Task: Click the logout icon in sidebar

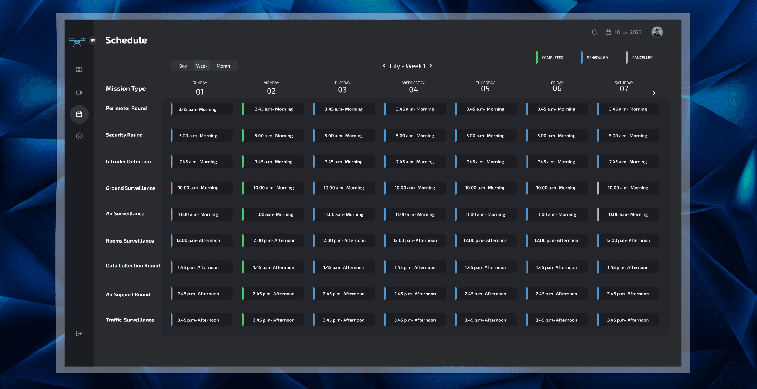Action: coord(79,334)
